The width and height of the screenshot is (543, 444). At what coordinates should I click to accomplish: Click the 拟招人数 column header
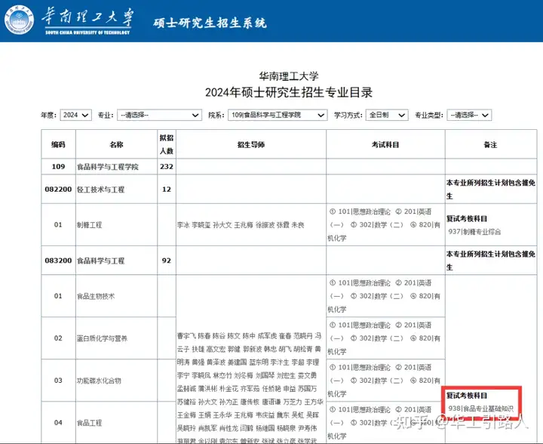click(167, 144)
